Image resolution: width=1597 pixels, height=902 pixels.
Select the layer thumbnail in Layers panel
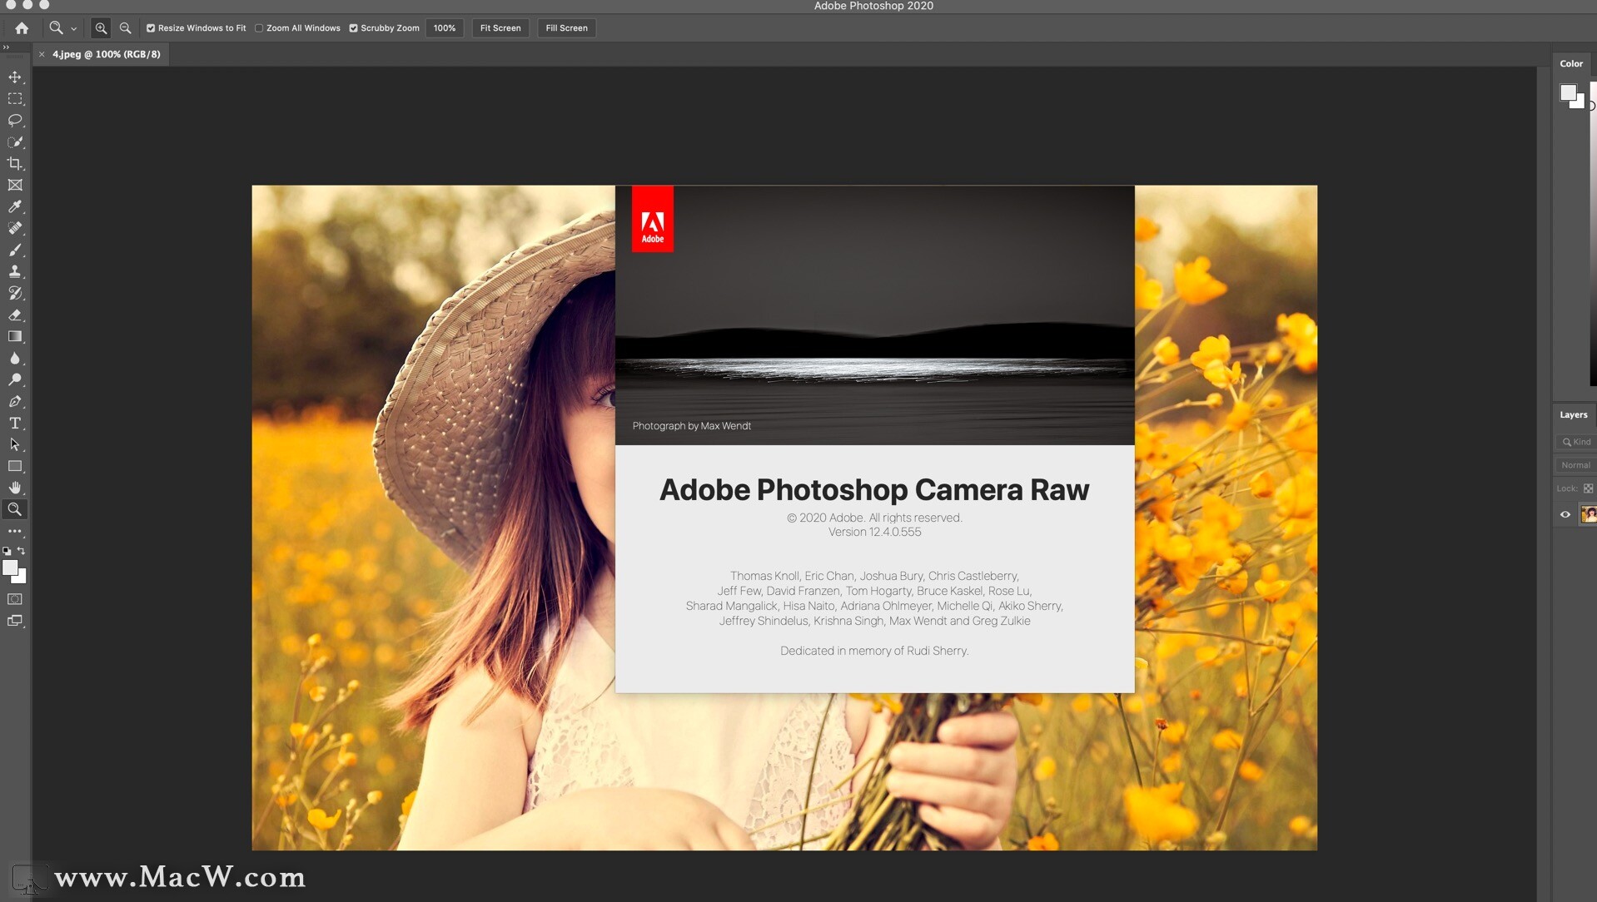tap(1589, 515)
